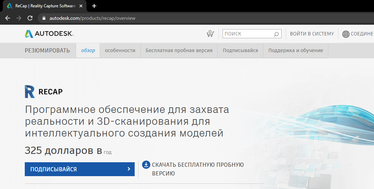Click the browser back arrow
Screen dimensions: 374x189
[x=8, y=18]
